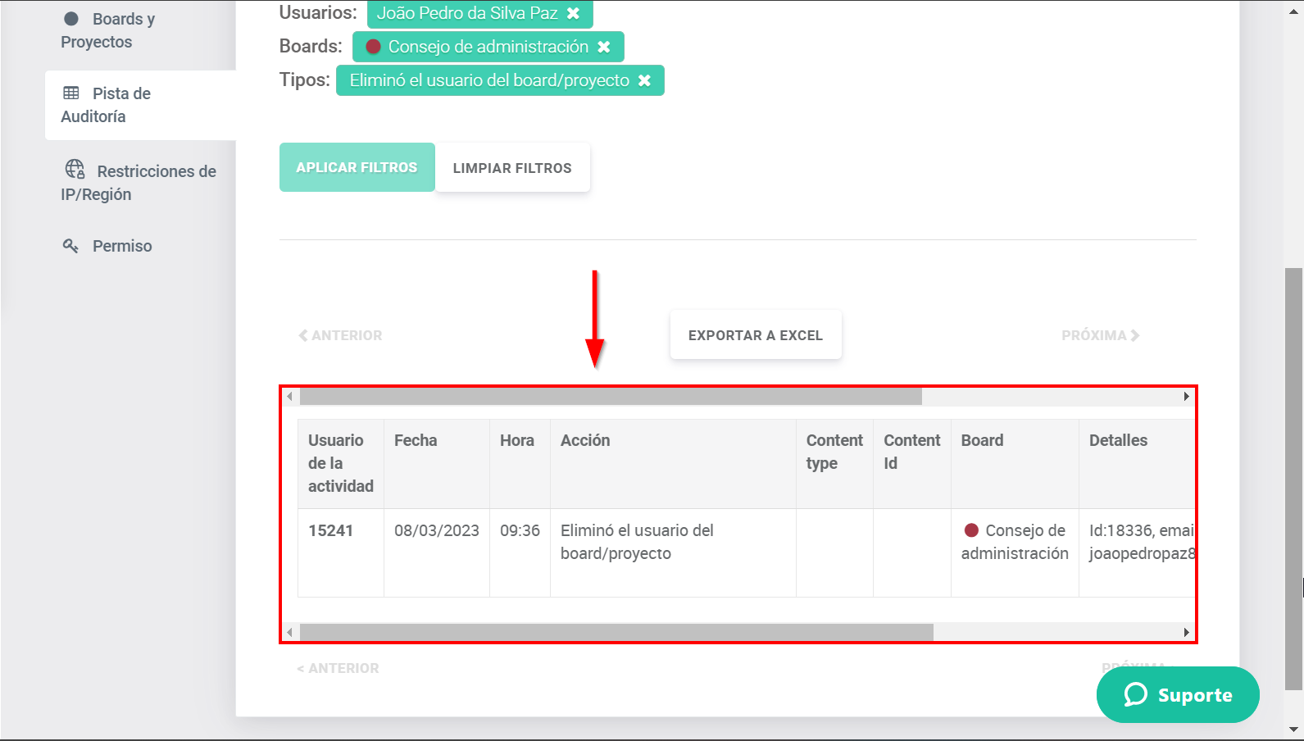Click the page vertical scrollbar down arrow
The height and width of the screenshot is (741, 1304).
point(1293,729)
